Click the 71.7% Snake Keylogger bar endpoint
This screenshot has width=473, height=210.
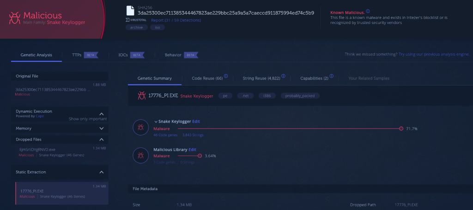pyautogui.click(x=401, y=129)
